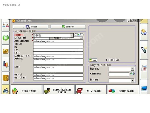Open the safe box icon
Screen dimensions: 150x113
pyautogui.click(x=6, y=78)
